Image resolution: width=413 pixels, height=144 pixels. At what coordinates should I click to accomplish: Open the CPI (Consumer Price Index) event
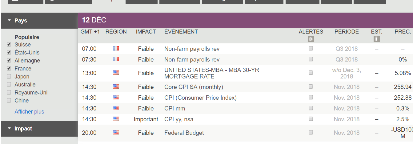pos(200,98)
